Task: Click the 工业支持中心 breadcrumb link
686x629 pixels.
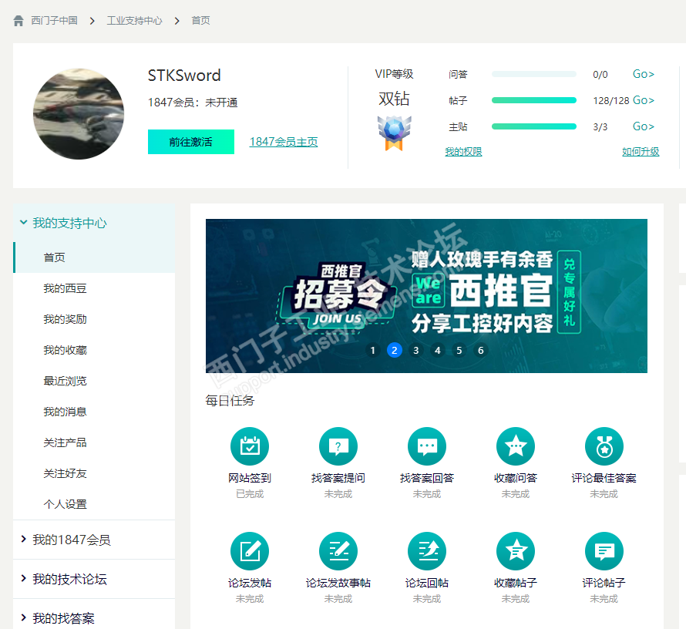Action: pyautogui.click(x=134, y=21)
